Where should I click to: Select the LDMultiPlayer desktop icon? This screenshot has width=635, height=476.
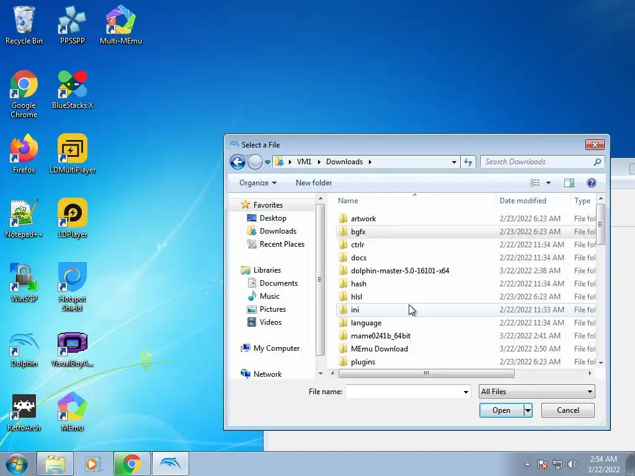click(72, 154)
